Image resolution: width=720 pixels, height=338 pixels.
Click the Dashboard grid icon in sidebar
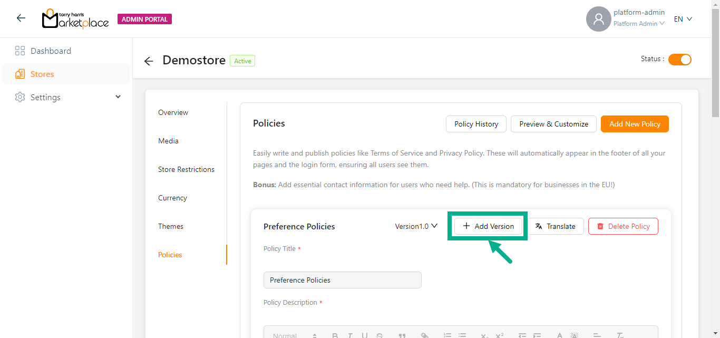(x=20, y=51)
